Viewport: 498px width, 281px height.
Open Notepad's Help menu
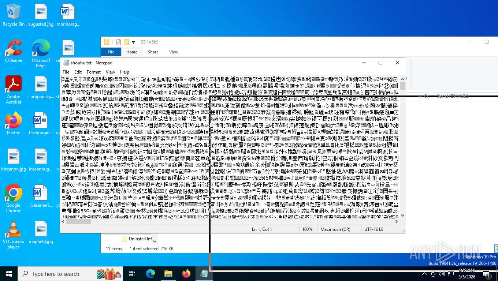click(x=124, y=72)
